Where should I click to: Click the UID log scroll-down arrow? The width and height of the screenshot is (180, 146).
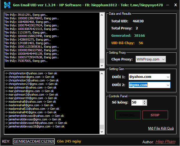102,66
